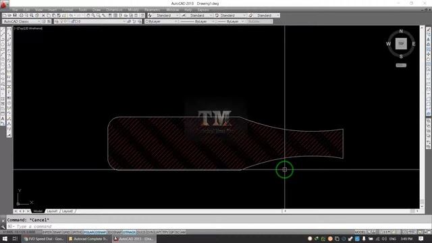Click the horizontal scrollbar beside the layout tabs
This screenshot has height=243, width=432.
[x=351, y=211]
